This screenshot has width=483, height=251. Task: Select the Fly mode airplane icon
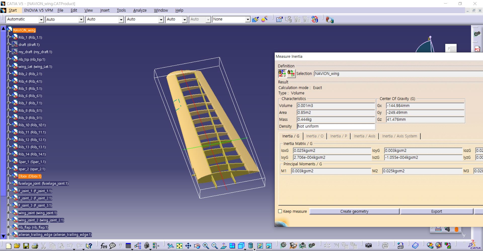(x=170, y=246)
